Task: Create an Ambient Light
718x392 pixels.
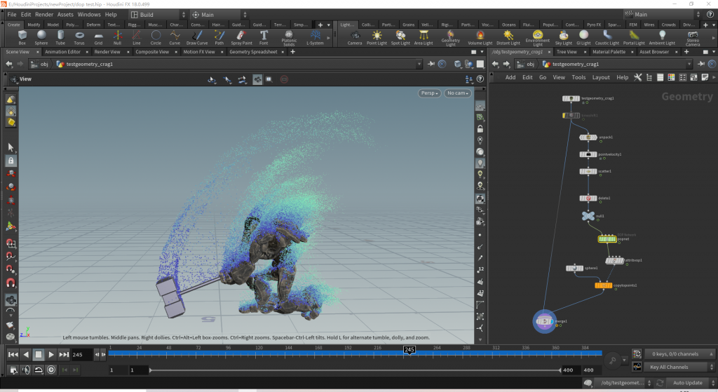Action: pos(662,38)
